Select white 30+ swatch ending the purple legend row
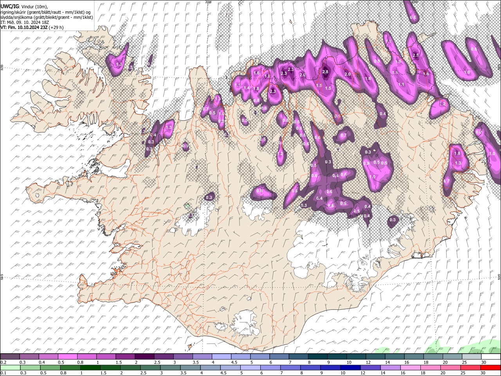Viewport: 501px width, 376px height. coord(491,356)
